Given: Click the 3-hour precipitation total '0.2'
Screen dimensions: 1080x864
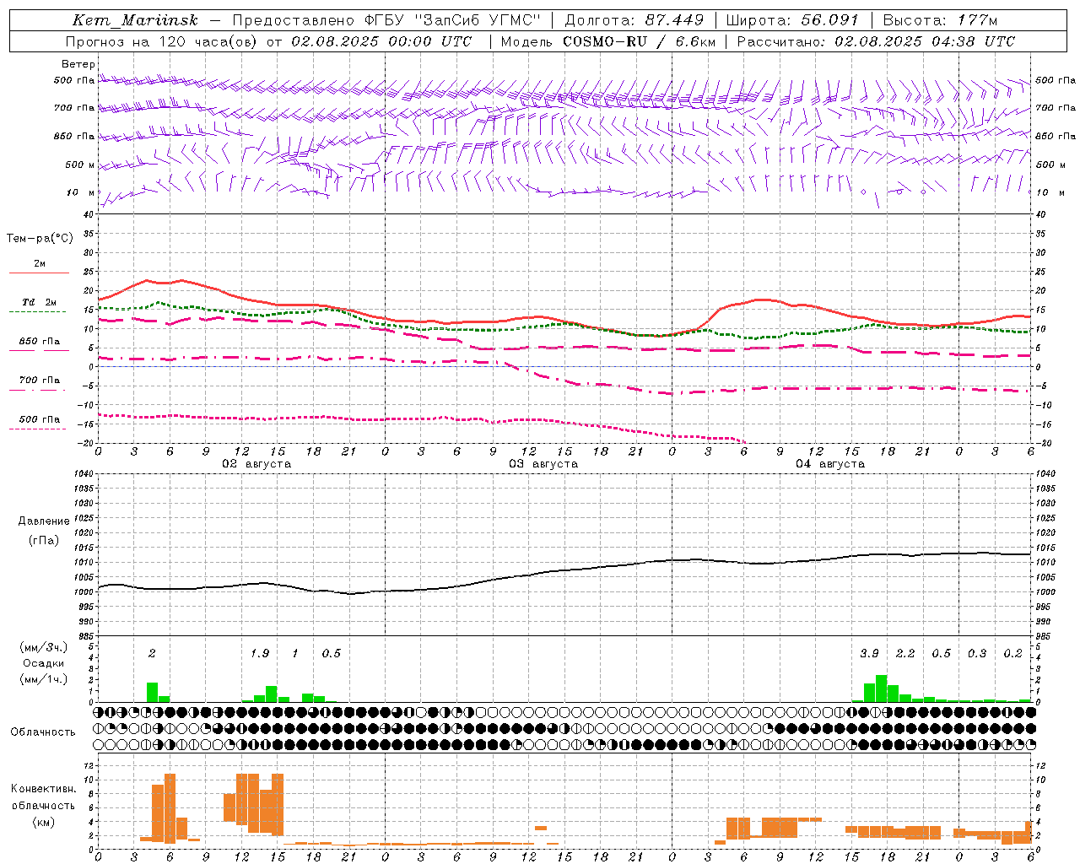Looking at the screenshot, I should click(x=1013, y=653).
